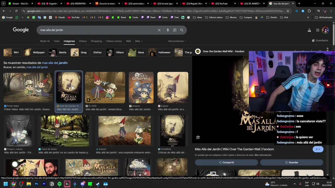Viewport: 335px width, 188px height.
Task: Open the Diseño bookmark folder
Action: click(271, 17)
